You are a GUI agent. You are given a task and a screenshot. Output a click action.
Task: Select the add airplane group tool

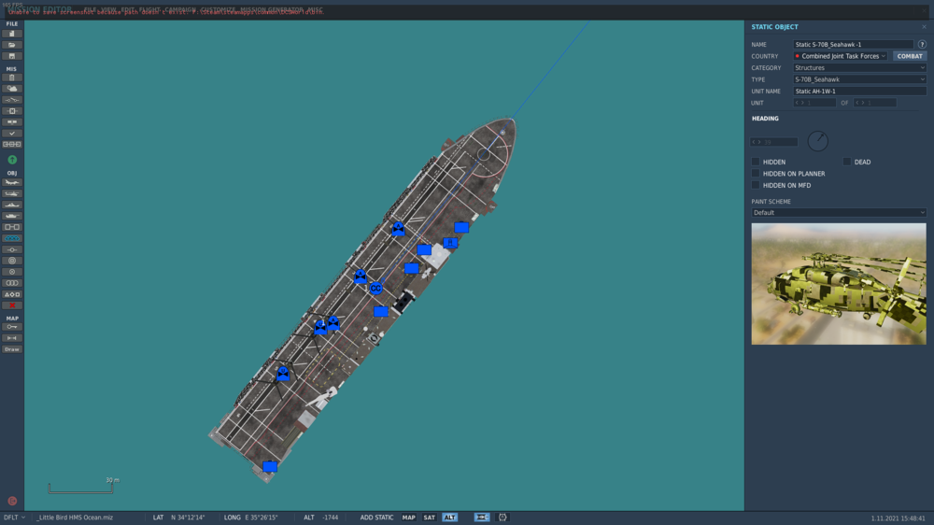pyautogui.click(x=12, y=182)
